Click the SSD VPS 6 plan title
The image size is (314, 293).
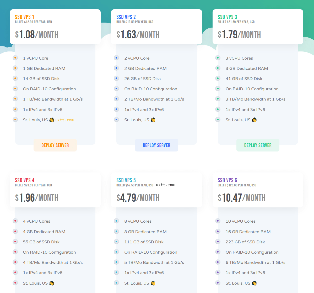pos(227,180)
